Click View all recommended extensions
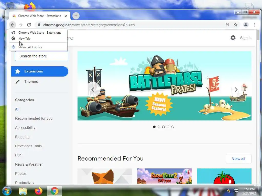Image resolution: width=262 pixels, height=196 pixels. (x=238, y=159)
